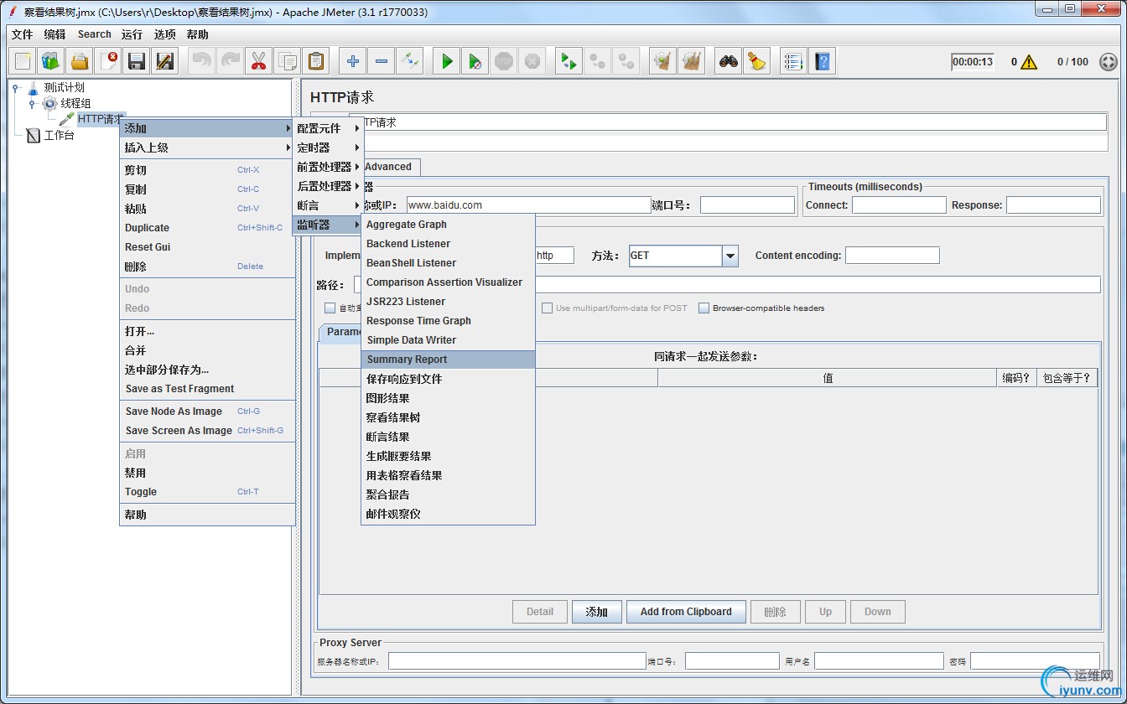
Task: Click Save As pencil-disk icon
Action: (165, 61)
